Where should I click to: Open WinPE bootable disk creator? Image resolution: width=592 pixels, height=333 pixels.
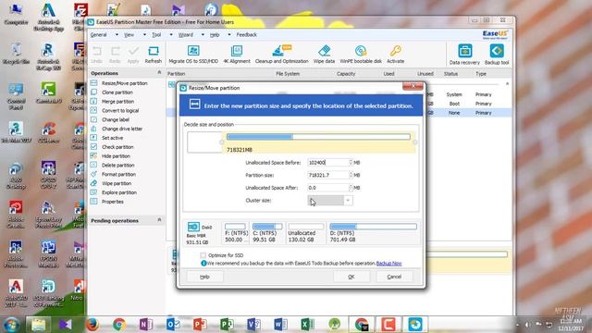[x=361, y=55]
